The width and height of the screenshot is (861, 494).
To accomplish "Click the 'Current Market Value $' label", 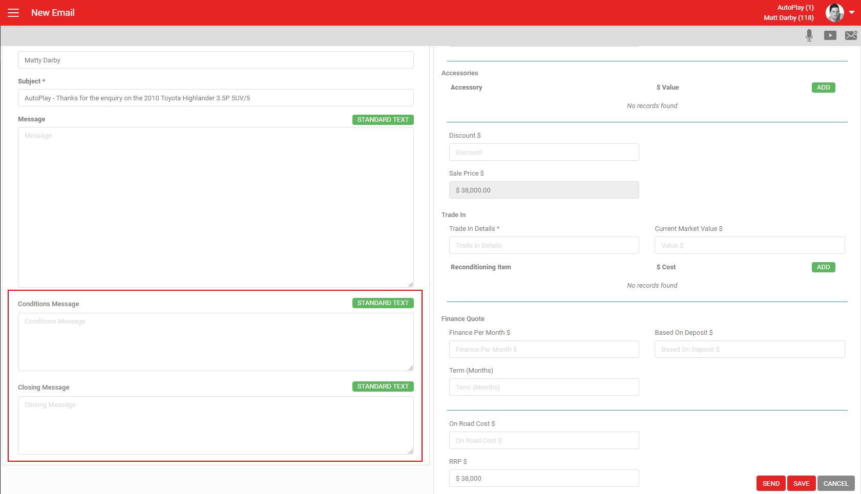I will coord(688,229).
